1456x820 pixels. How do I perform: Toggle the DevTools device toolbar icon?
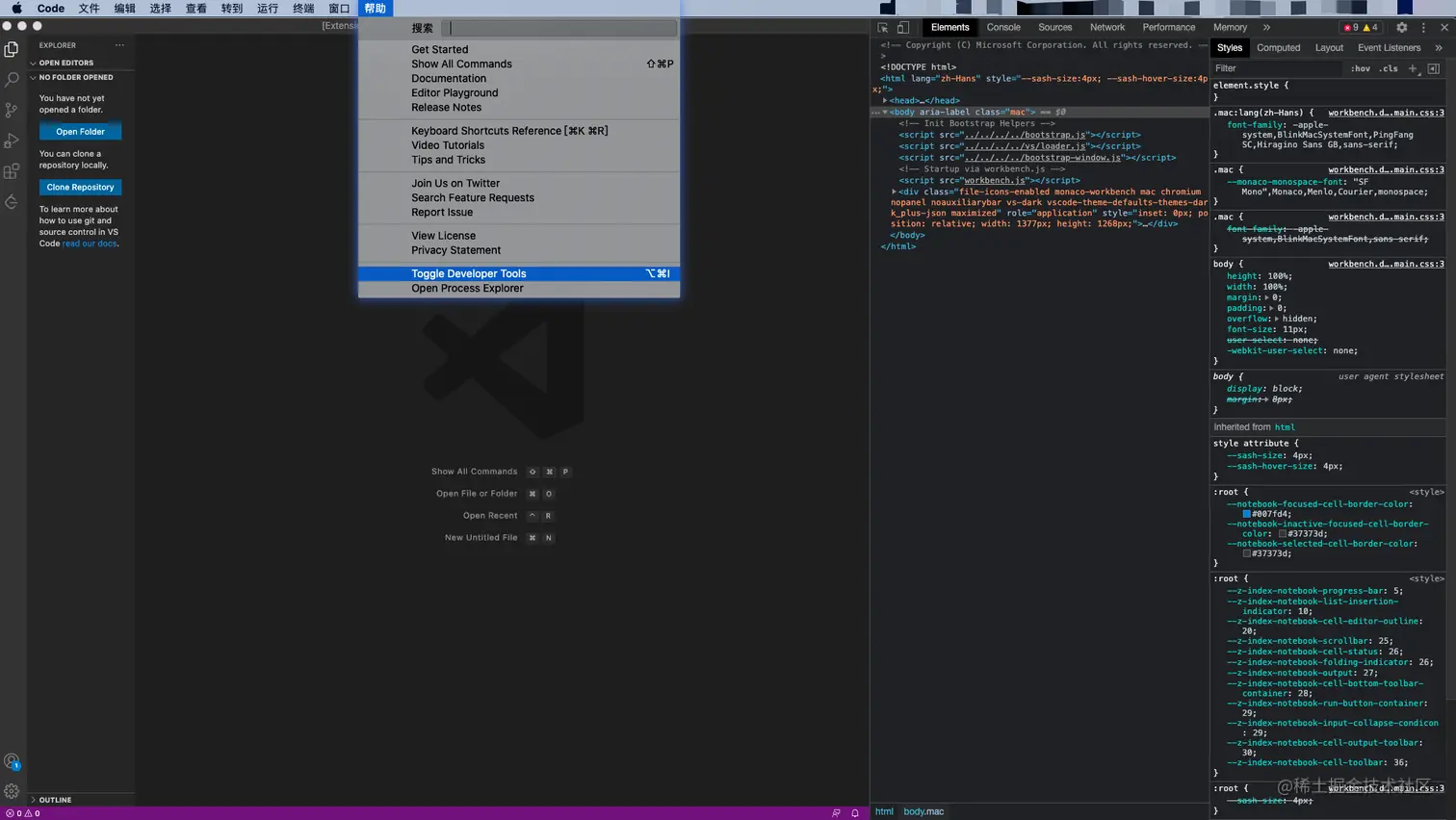[x=903, y=28]
